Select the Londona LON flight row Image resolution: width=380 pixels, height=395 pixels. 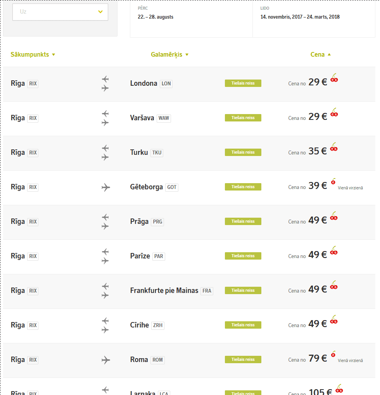tap(189, 84)
